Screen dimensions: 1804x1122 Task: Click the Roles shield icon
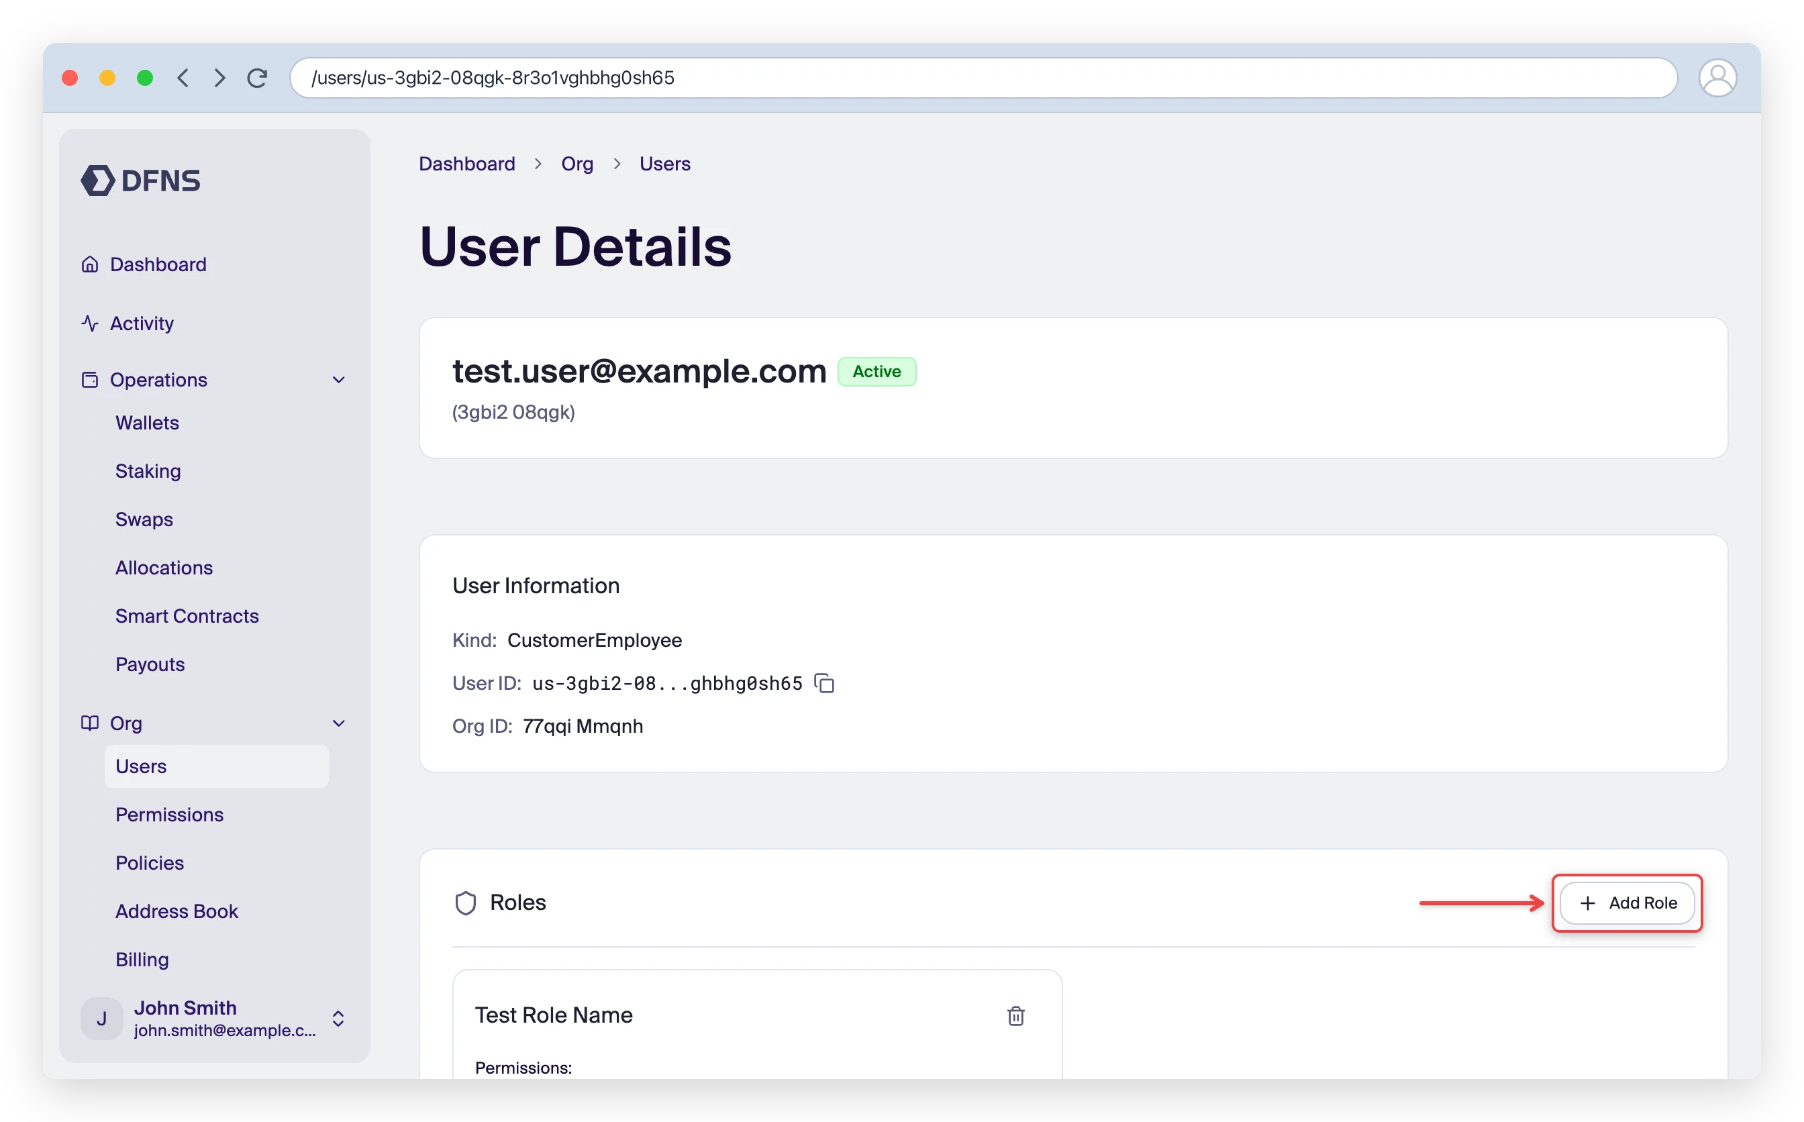pyautogui.click(x=465, y=903)
